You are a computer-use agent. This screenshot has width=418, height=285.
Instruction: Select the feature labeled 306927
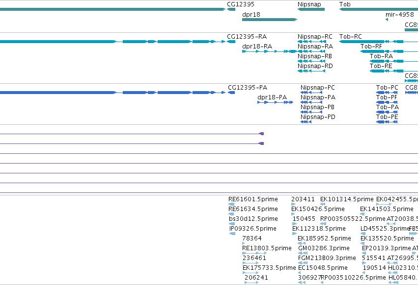[x=309, y=278]
